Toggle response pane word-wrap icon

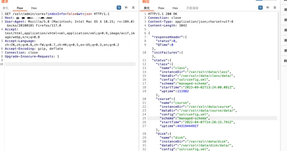pyautogui.click(x=260, y=7)
